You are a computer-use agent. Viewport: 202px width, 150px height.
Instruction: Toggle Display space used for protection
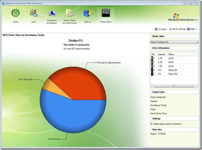(151, 124)
